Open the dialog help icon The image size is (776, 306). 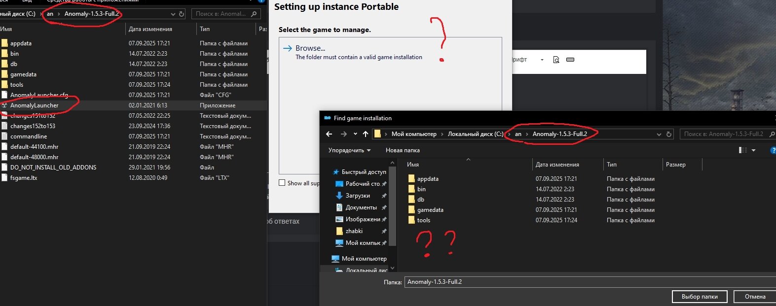pyautogui.click(x=773, y=150)
